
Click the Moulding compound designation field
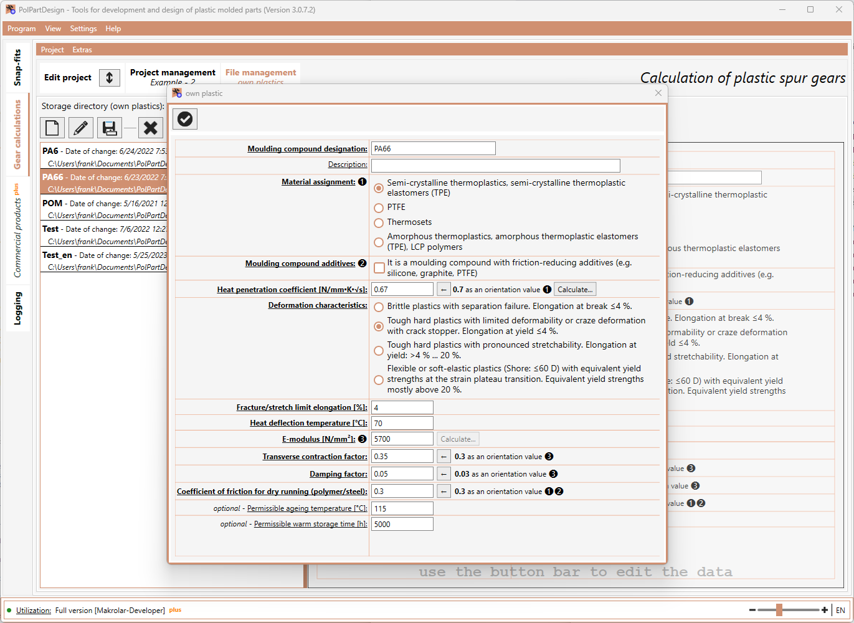pyautogui.click(x=434, y=148)
